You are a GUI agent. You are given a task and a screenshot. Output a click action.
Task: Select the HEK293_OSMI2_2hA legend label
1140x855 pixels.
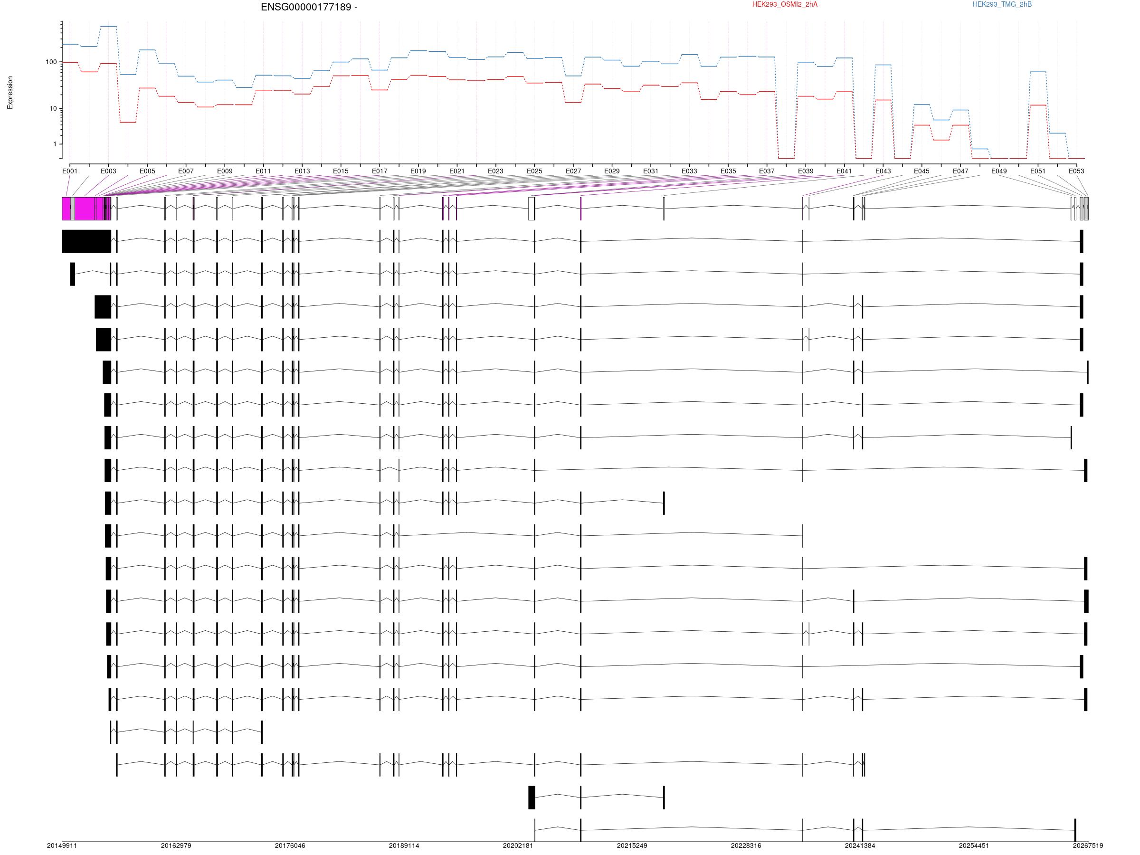(x=784, y=5)
